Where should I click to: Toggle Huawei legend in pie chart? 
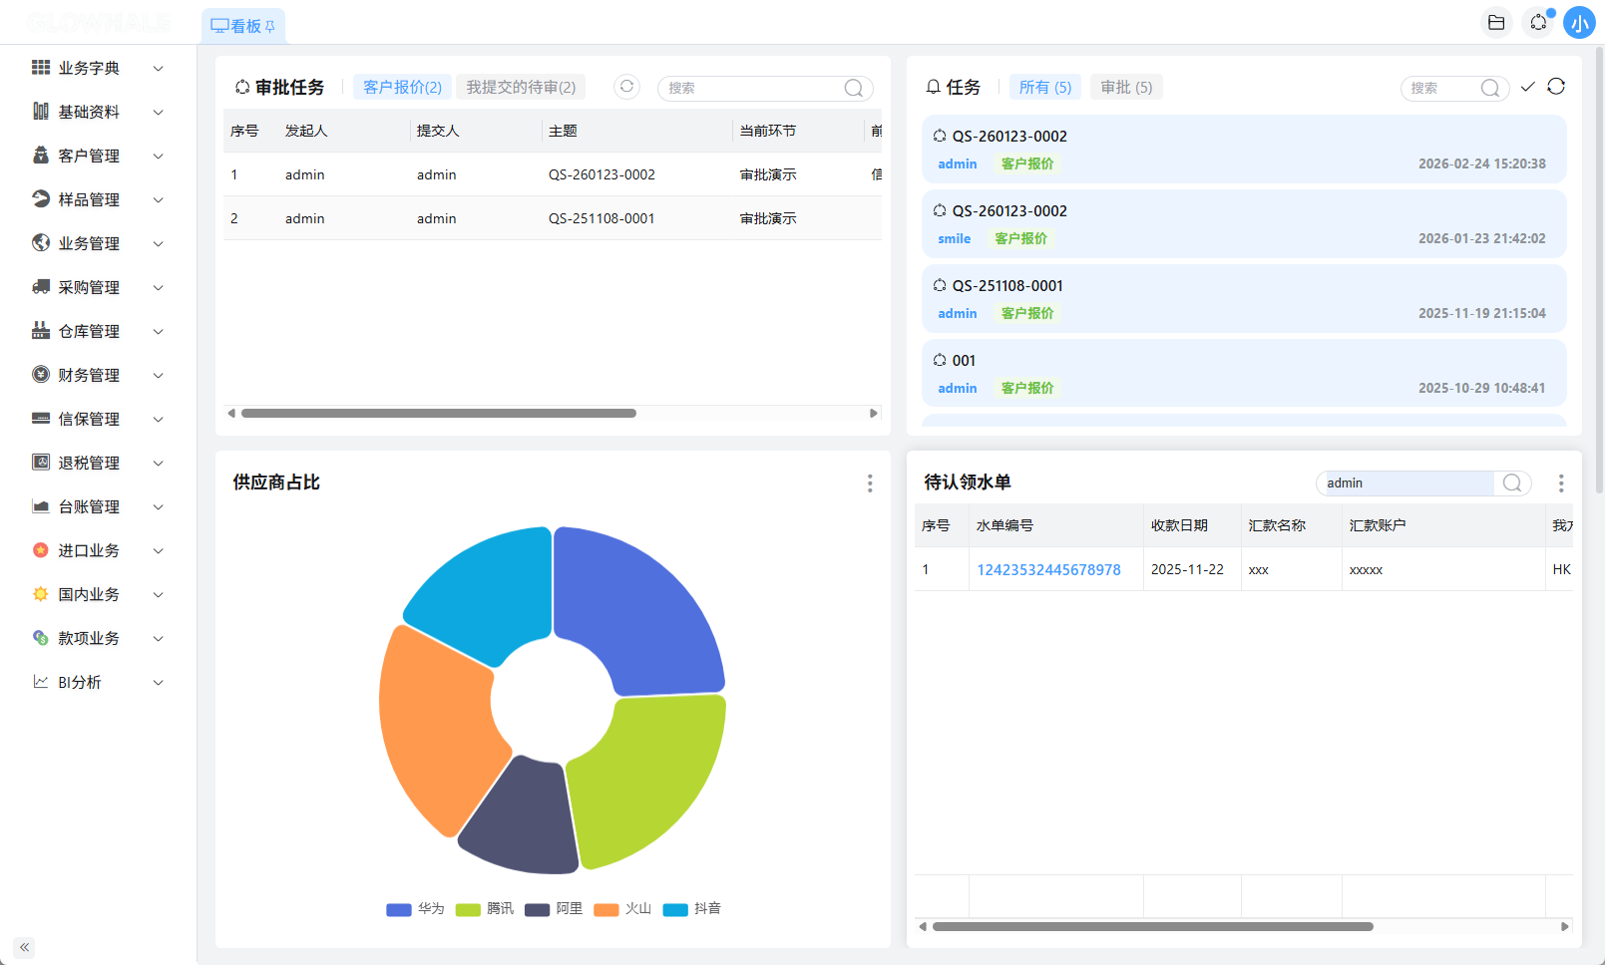point(415,909)
